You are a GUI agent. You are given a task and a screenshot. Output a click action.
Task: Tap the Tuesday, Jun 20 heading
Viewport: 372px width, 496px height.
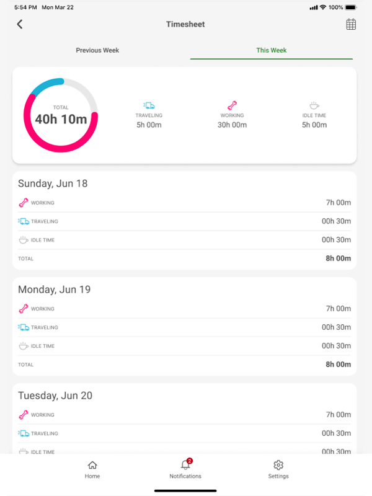pyautogui.click(x=55, y=396)
